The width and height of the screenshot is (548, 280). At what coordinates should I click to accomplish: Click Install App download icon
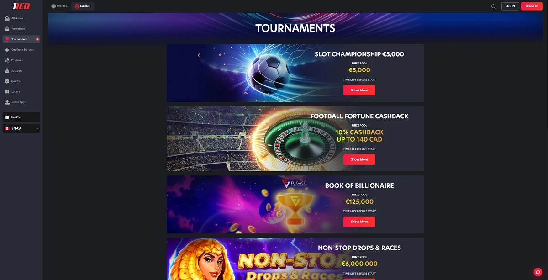click(7, 102)
